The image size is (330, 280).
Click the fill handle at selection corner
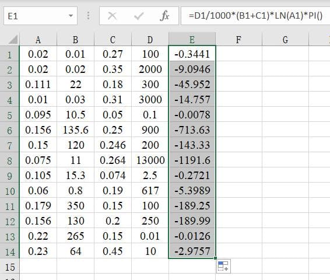pyautogui.click(x=215, y=258)
